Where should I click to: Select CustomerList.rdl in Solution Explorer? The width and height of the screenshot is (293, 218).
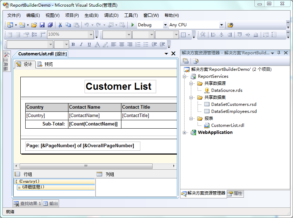pos(227,125)
